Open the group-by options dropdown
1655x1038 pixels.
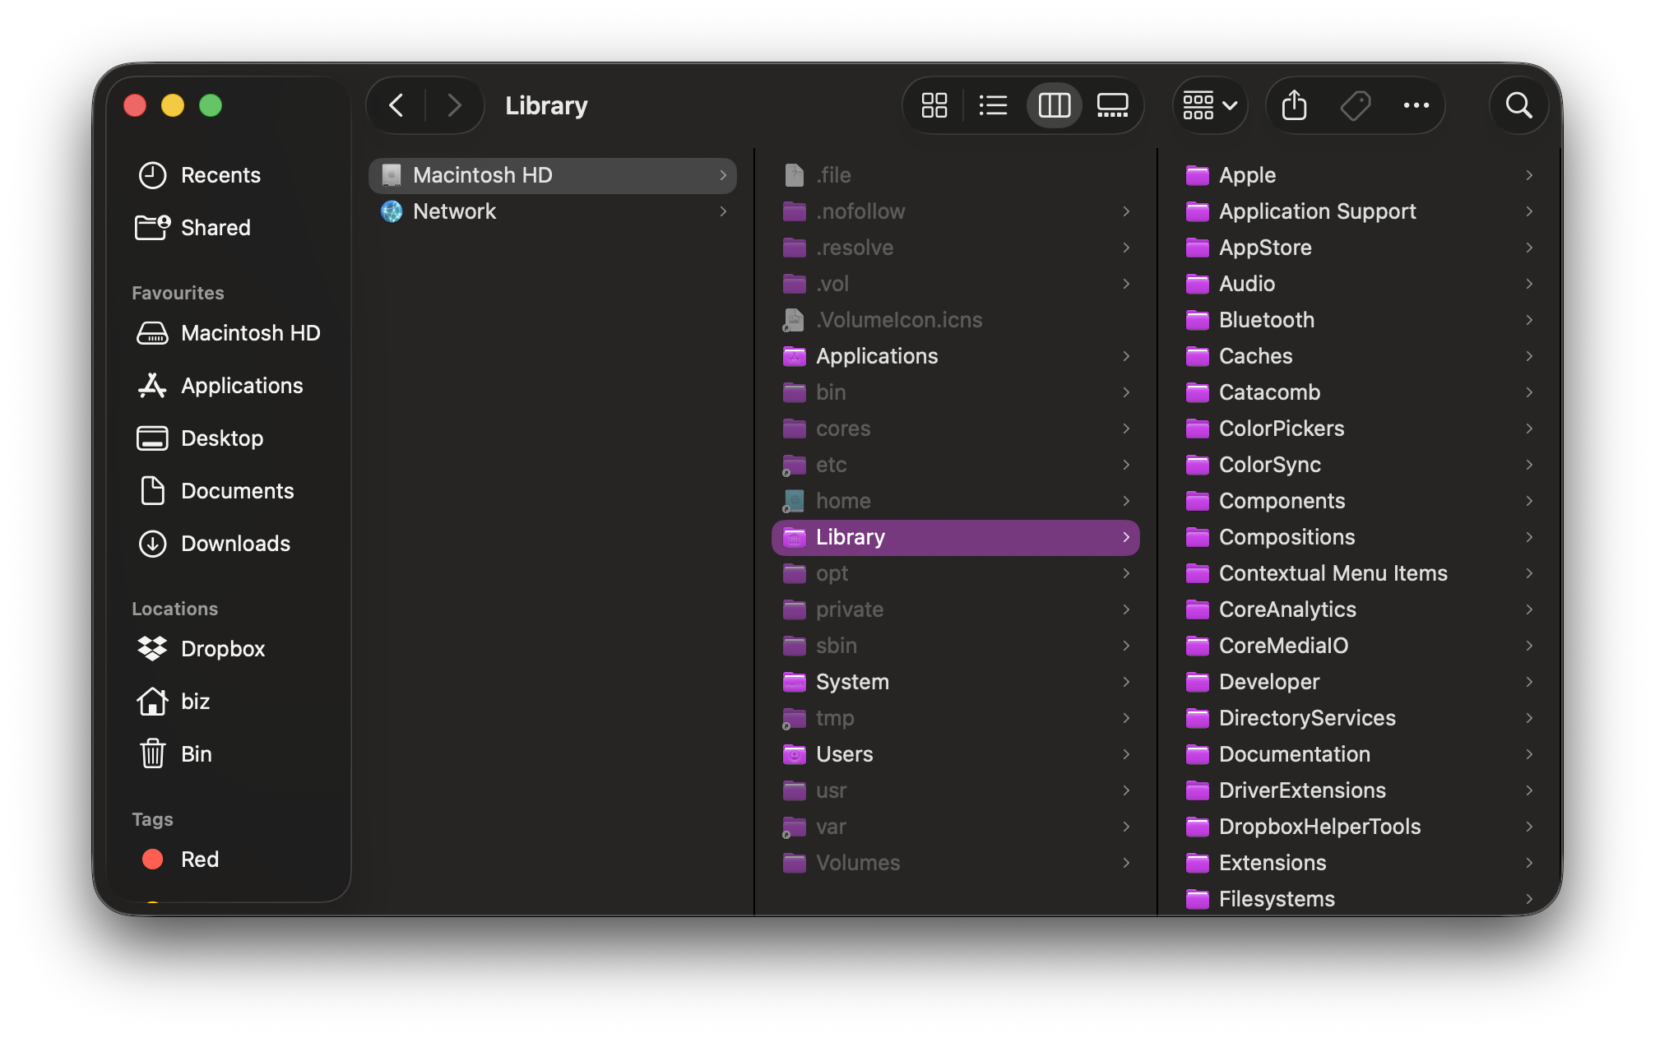1209,105
